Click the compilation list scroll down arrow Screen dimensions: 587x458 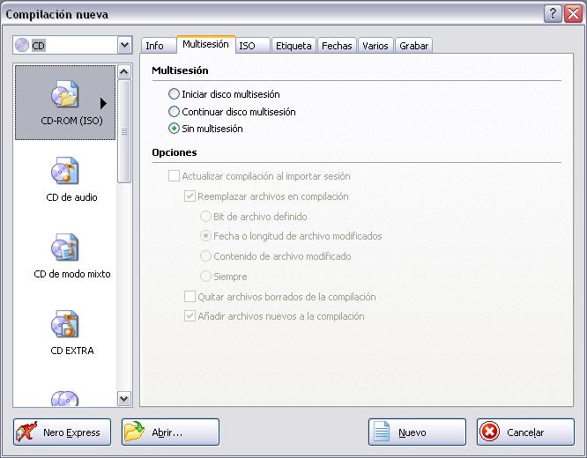[x=124, y=398]
